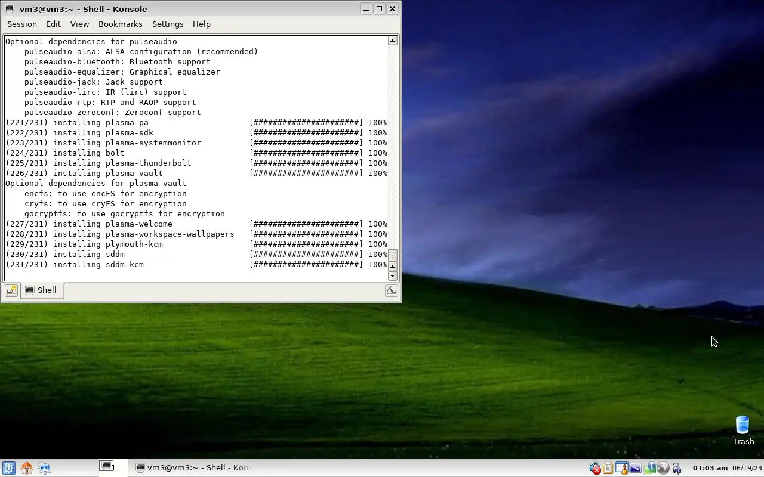Open the Help menu
Viewport: 764px width, 477px height.
pyautogui.click(x=202, y=24)
